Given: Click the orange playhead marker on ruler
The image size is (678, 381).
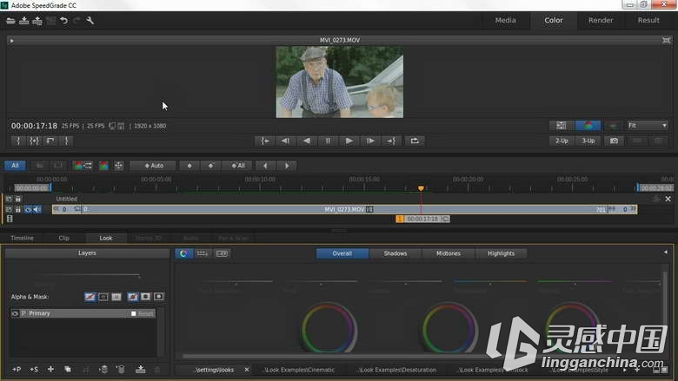Looking at the screenshot, I should coord(421,188).
